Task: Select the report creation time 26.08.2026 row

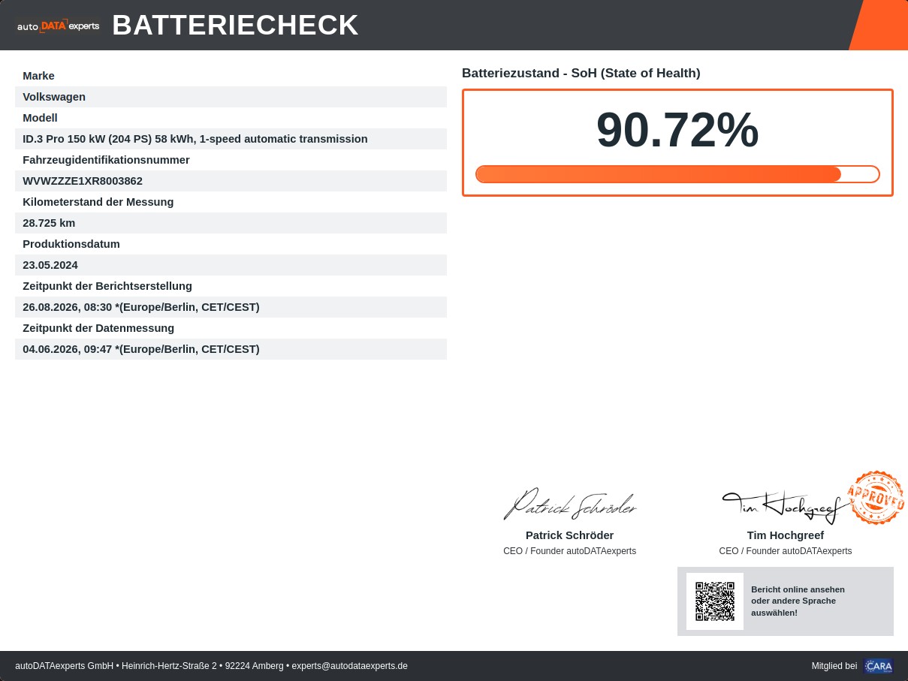Action: pos(231,307)
